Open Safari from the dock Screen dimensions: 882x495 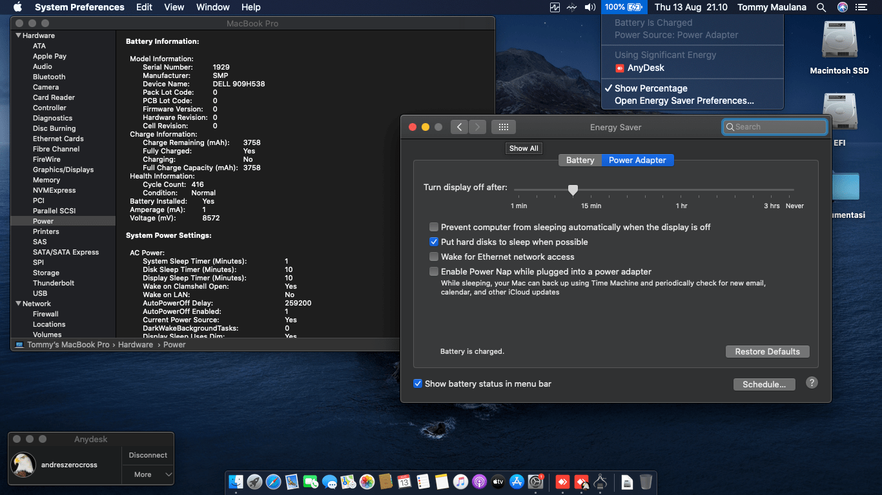273,481
